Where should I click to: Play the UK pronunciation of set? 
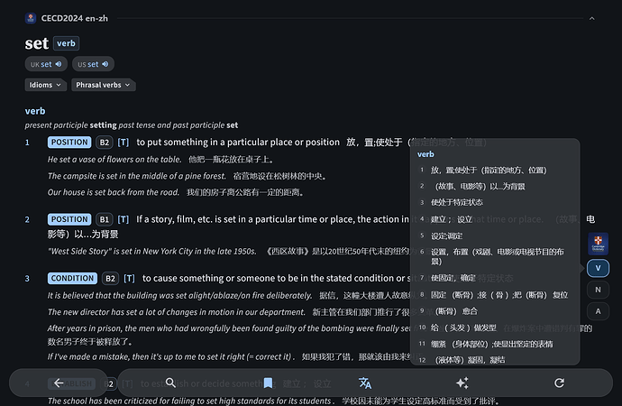(x=46, y=64)
